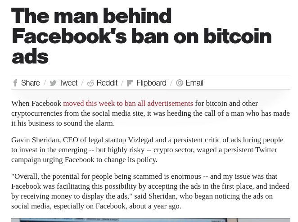Click the Email at-sign icon
298x222 pixels.
tap(180, 83)
